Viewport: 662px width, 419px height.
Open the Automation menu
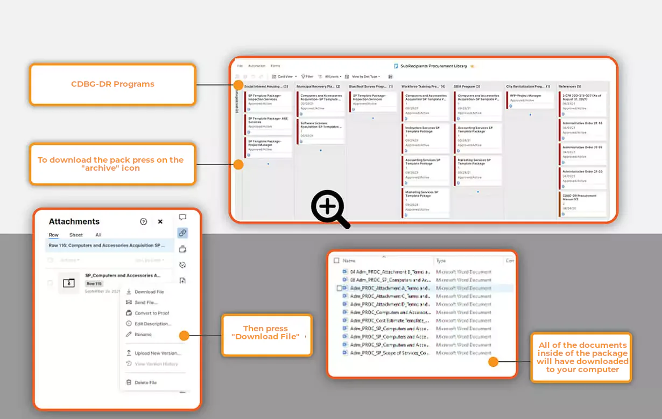256,66
